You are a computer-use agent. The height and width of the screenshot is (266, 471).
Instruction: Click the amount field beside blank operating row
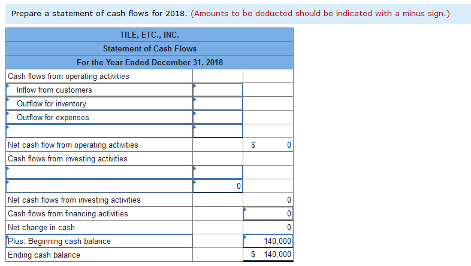click(218, 131)
